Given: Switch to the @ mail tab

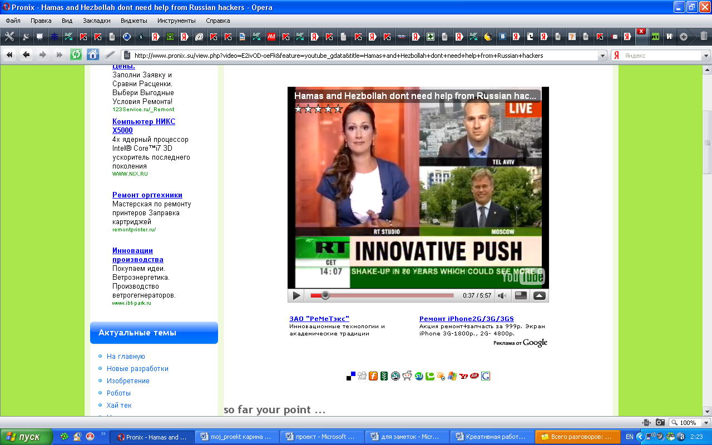Looking at the screenshot, I should click(199, 37).
